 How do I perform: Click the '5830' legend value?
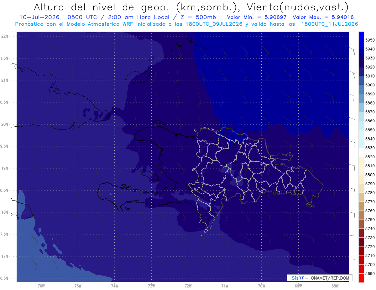click(x=370, y=148)
